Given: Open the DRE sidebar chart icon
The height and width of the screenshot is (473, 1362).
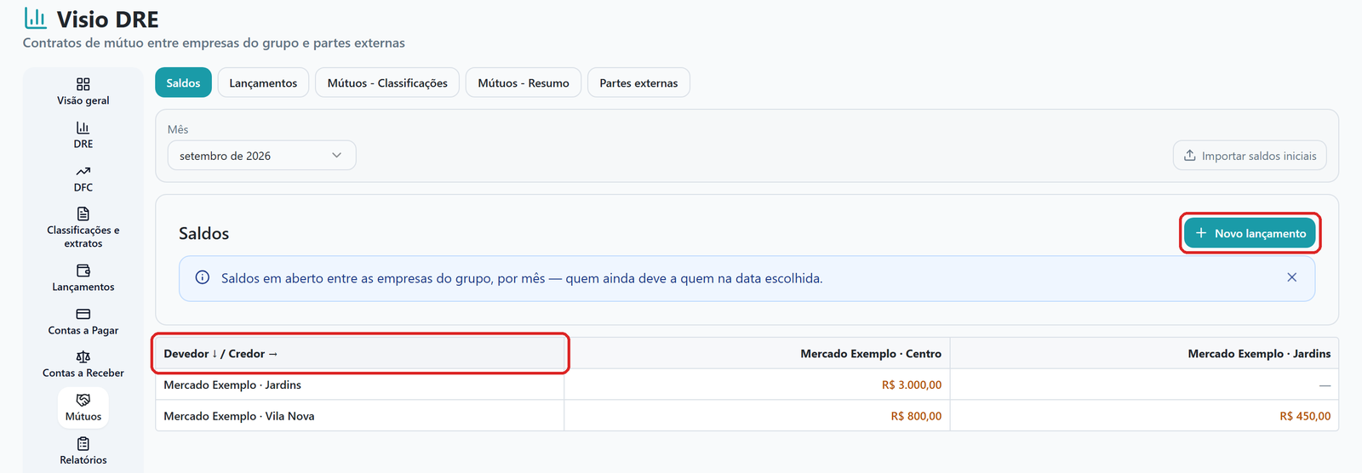Looking at the screenshot, I should [83, 128].
